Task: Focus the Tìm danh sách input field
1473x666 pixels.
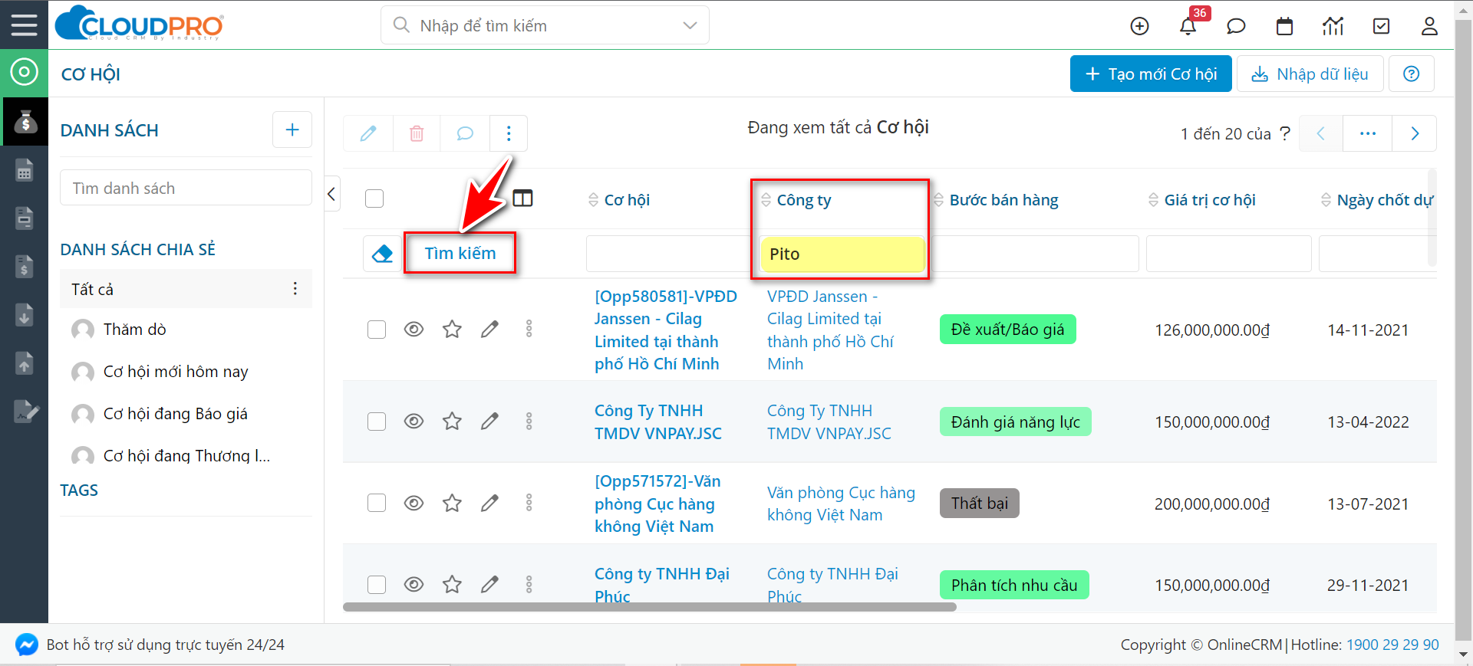Action: 186,188
